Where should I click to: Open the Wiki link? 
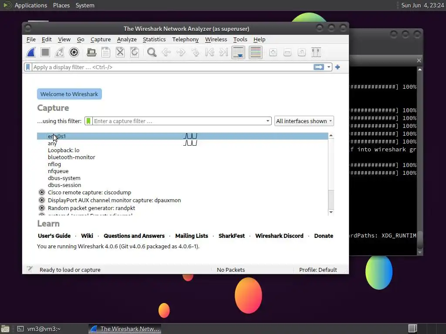pyautogui.click(x=87, y=236)
